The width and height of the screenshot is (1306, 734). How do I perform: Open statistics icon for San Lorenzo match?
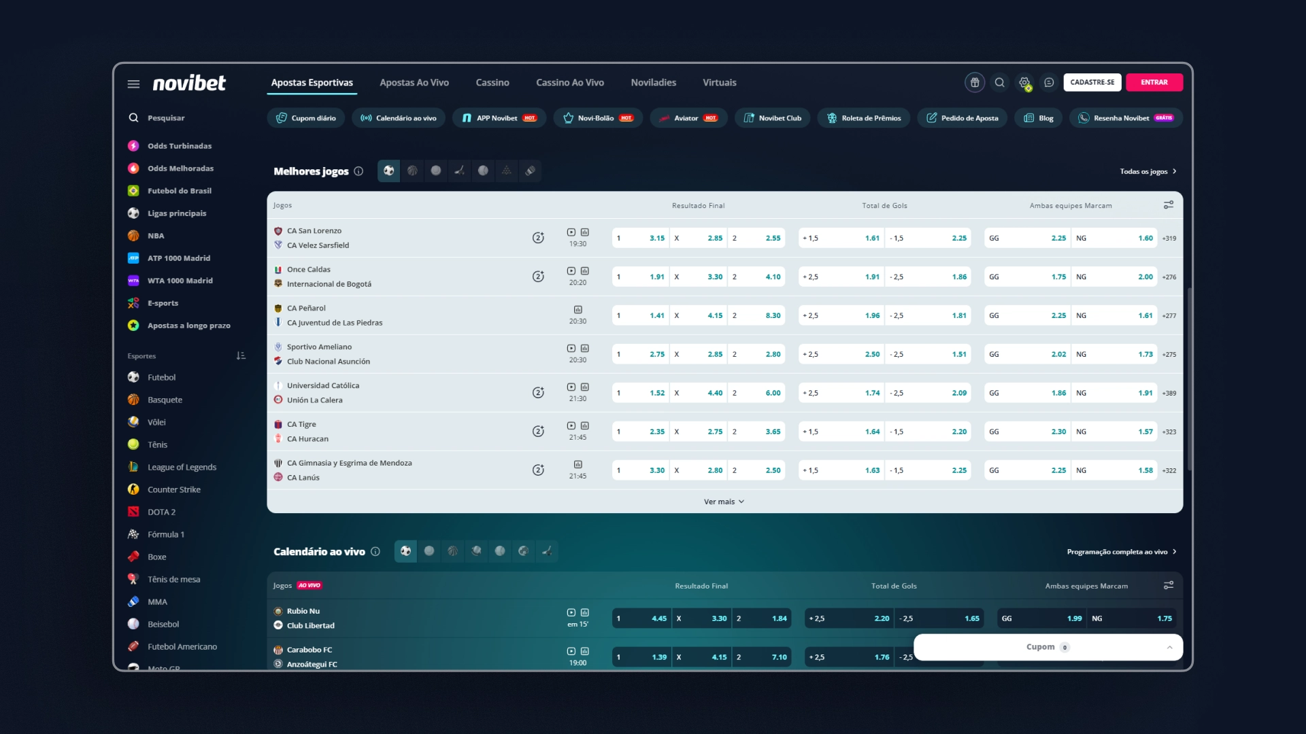pos(584,232)
